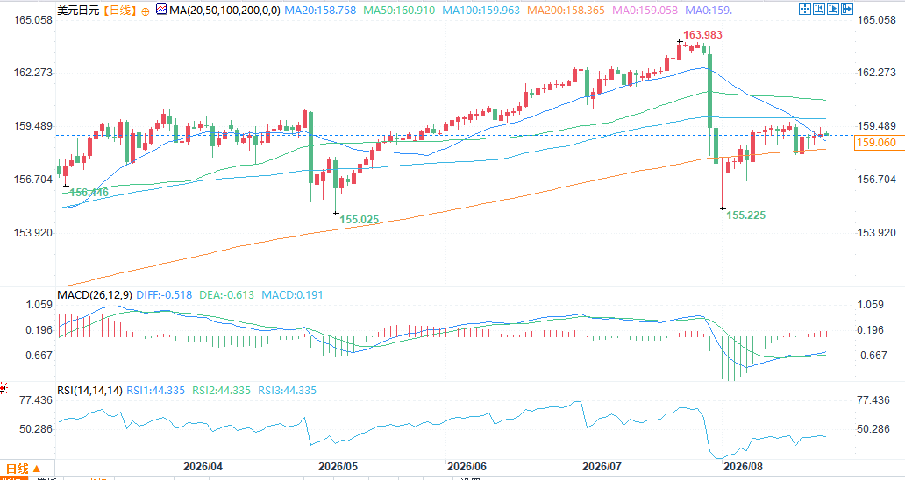Click the MA indicator chart icon
Screen dimensions: 905x480
(x=161, y=10)
